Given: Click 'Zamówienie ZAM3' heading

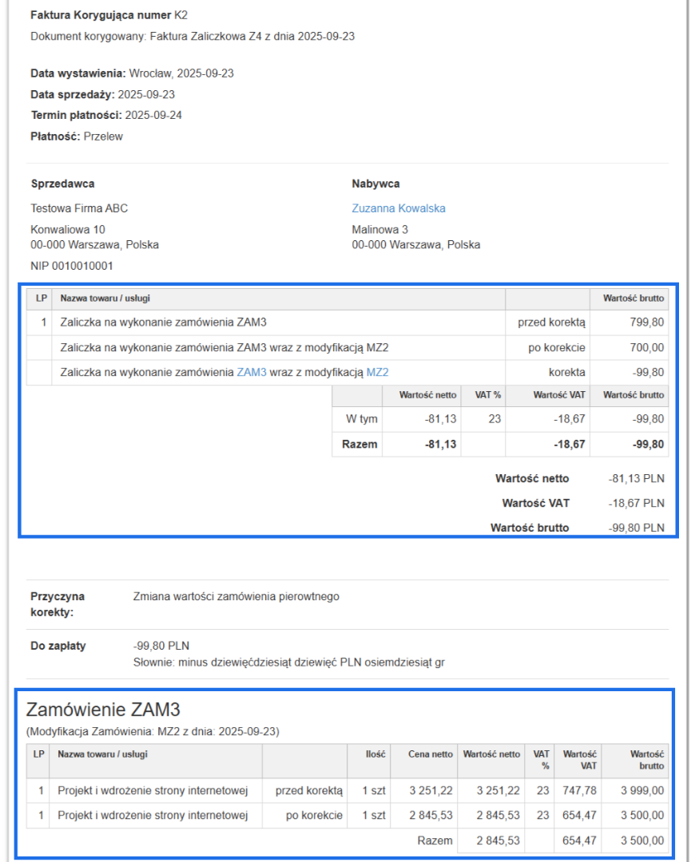Looking at the screenshot, I should [103, 710].
